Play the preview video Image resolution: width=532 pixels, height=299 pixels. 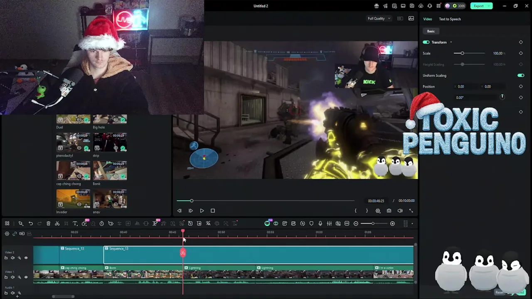tap(202, 211)
